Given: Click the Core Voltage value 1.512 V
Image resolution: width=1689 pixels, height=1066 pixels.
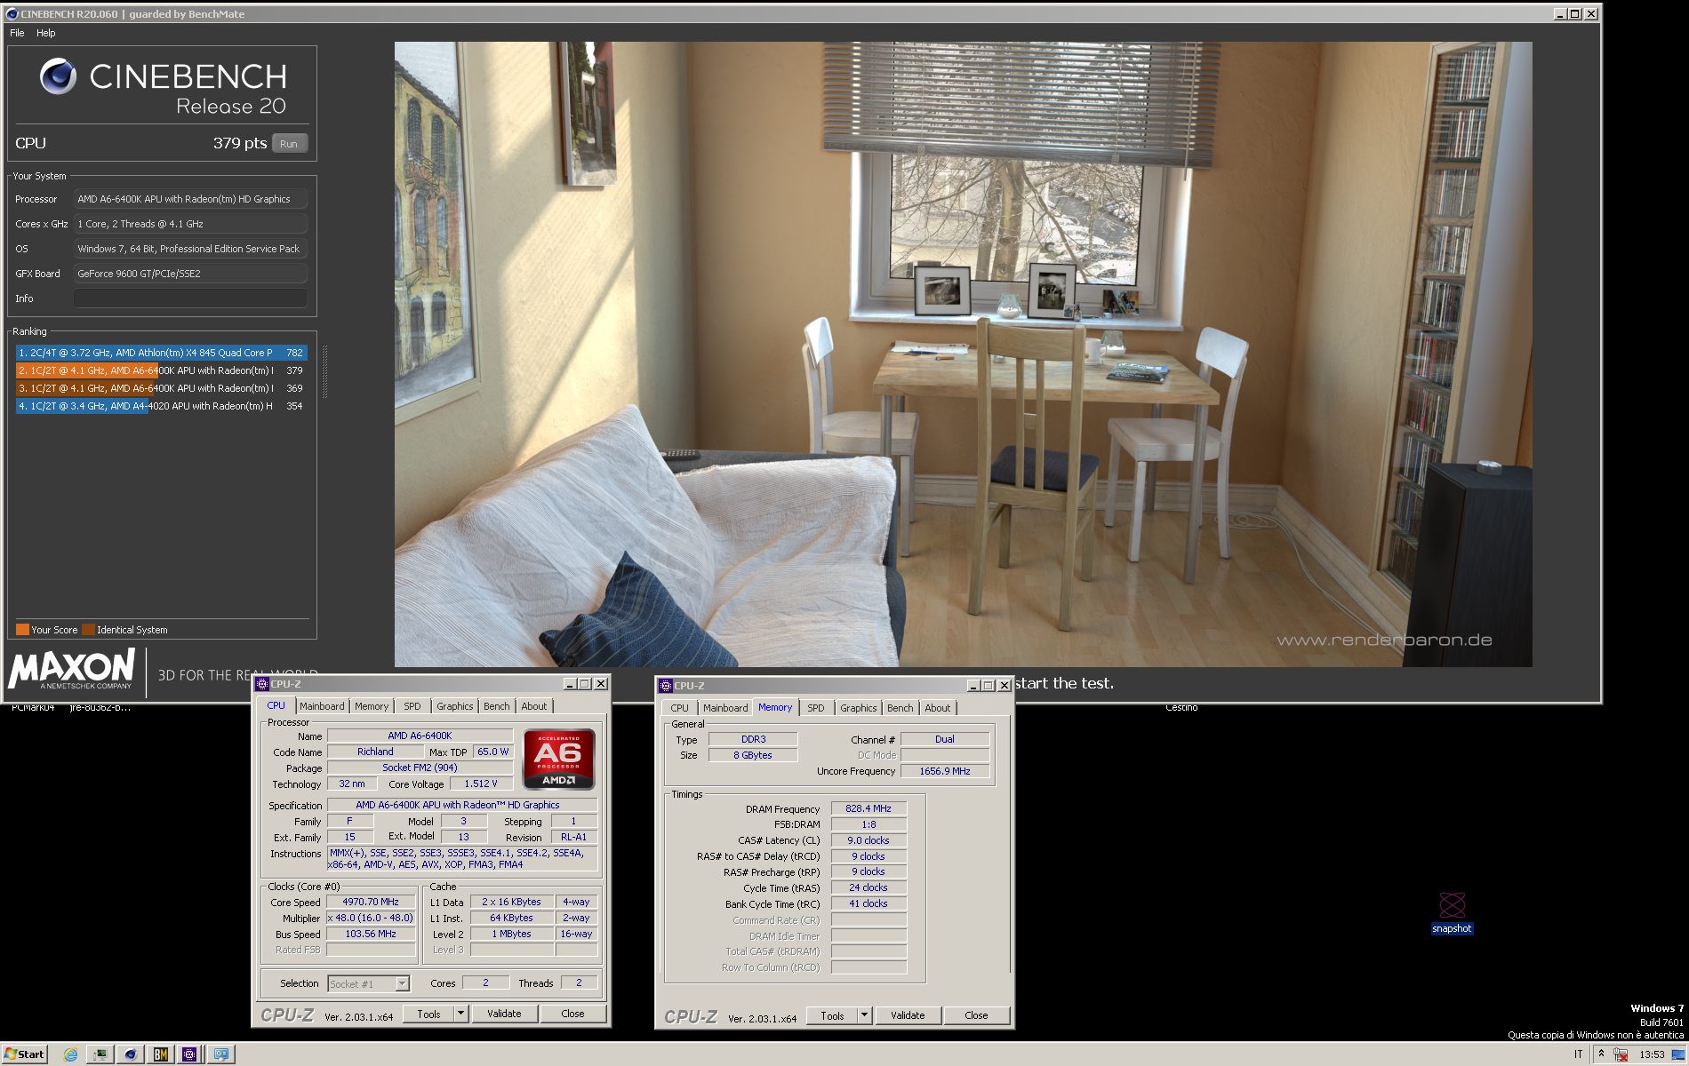Looking at the screenshot, I should pyautogui.click(x=481, y=784).
